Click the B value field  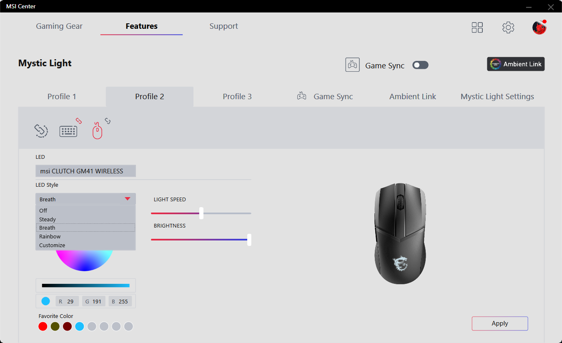tap(120, 301)
